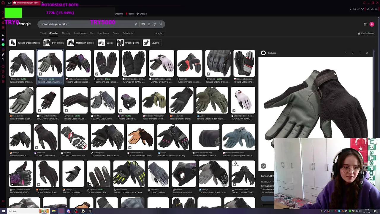Open Twitch in Opera sidebar
The height and width of the screenshot is (214, 380).
tap(3, 40)
